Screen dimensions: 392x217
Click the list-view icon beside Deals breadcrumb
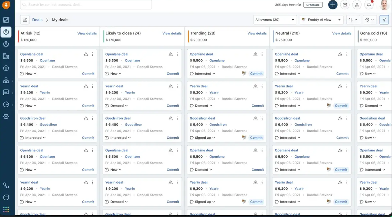click(25, 20)
